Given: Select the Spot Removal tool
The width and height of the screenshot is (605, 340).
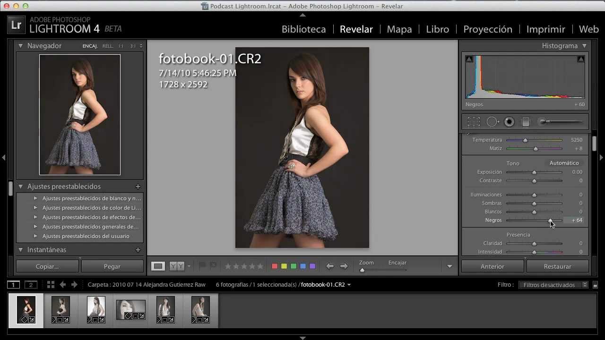Looking at the screenshot, I should click(493, 122).
